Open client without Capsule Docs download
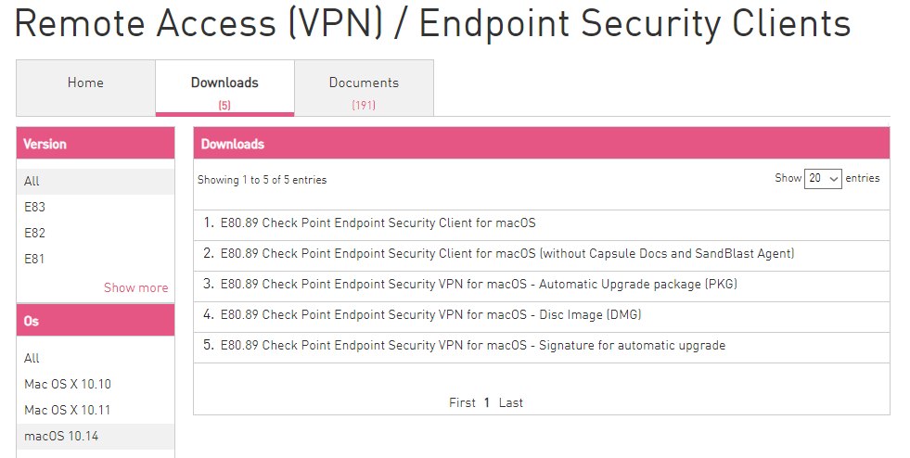The height and width of the screenshot is (458, 910). [x=506, y=254]
